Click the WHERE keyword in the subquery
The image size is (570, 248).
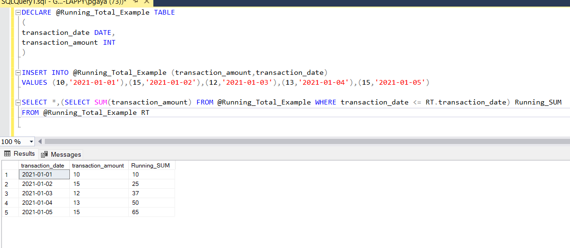click(326, 102)
